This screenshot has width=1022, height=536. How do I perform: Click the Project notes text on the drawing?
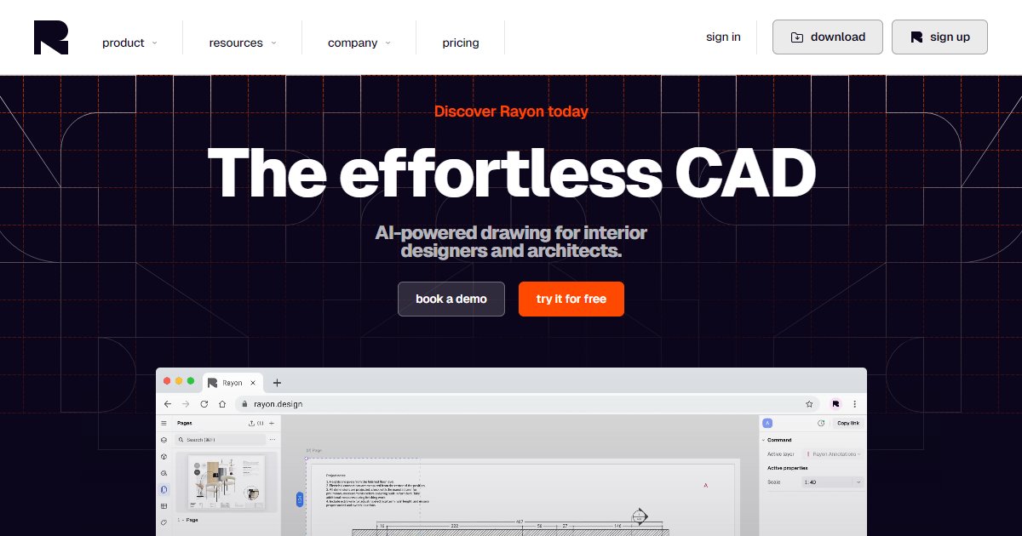pyautogui.click(x=337, y=476)
